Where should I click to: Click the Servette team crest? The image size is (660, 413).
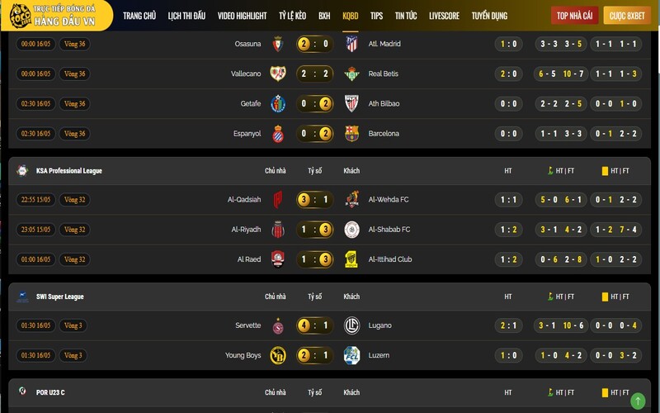click(278, 326)
